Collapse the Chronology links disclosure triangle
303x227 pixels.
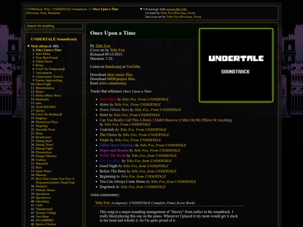(x=141, y=9)
